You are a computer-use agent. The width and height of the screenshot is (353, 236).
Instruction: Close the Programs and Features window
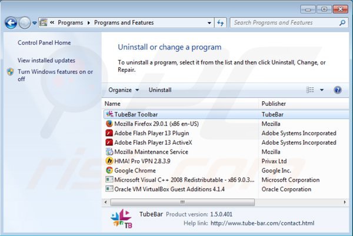(x=341, y=9)
